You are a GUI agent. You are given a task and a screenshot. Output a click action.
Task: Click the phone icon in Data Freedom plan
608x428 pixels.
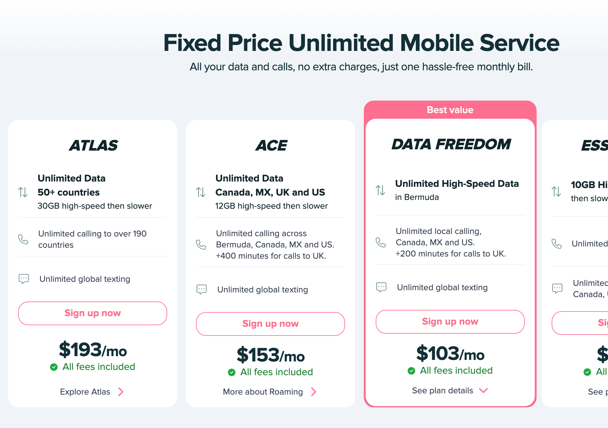381,242
